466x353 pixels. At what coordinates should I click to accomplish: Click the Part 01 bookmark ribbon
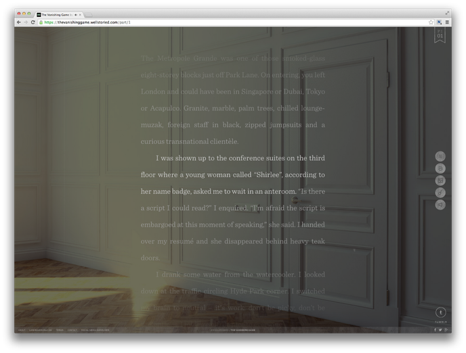pos(440,36)
